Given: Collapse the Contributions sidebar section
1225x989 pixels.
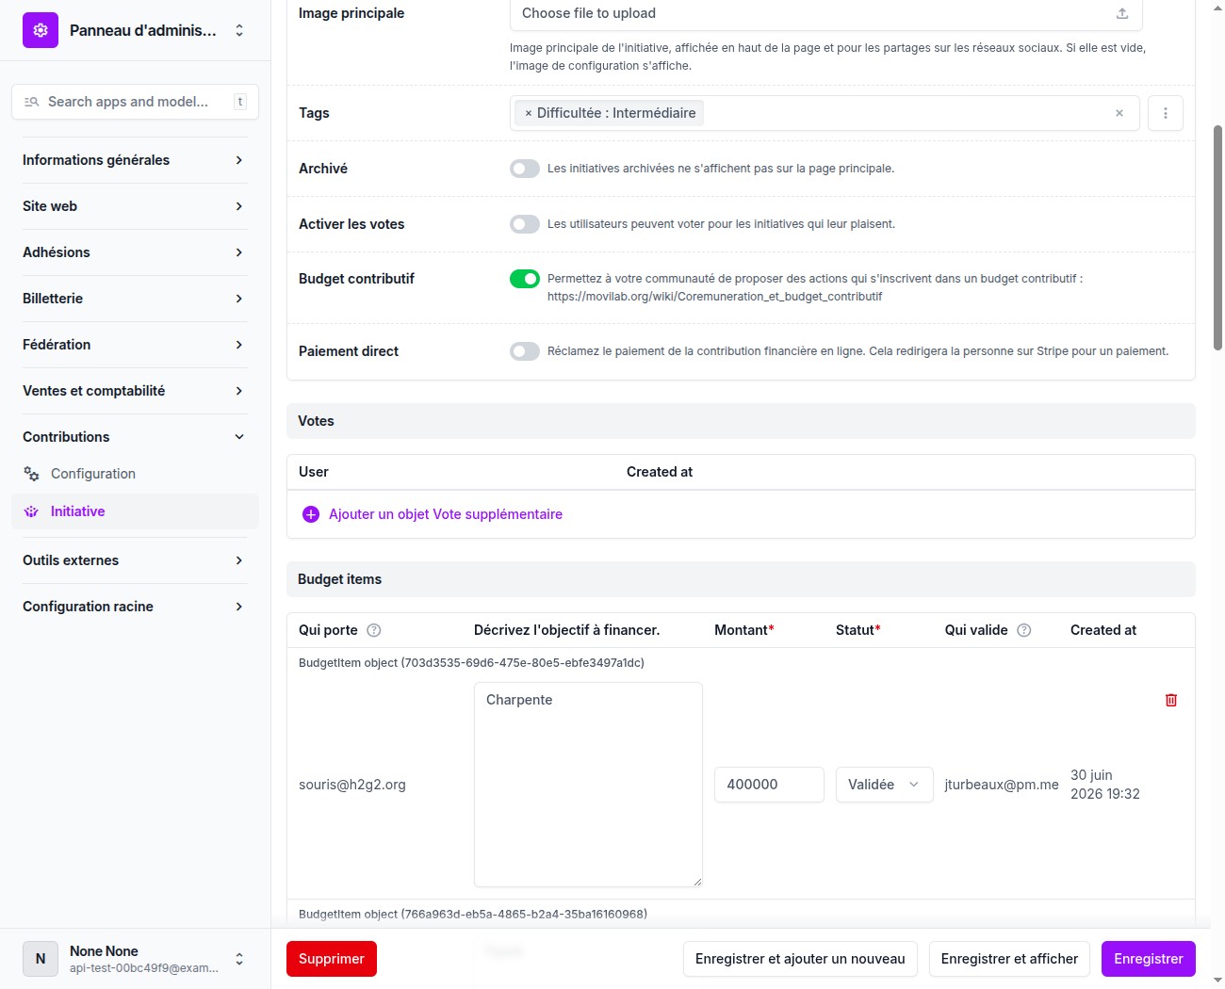Looking at the screenshot, I should 134,437.
